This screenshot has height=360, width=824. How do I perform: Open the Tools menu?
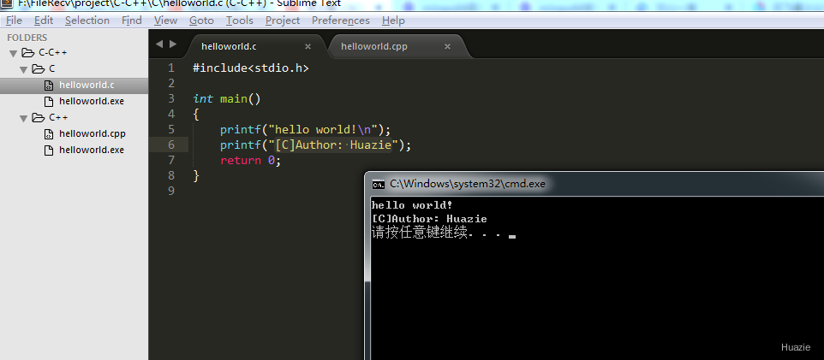pyautogui.click(x=240, y=21)
